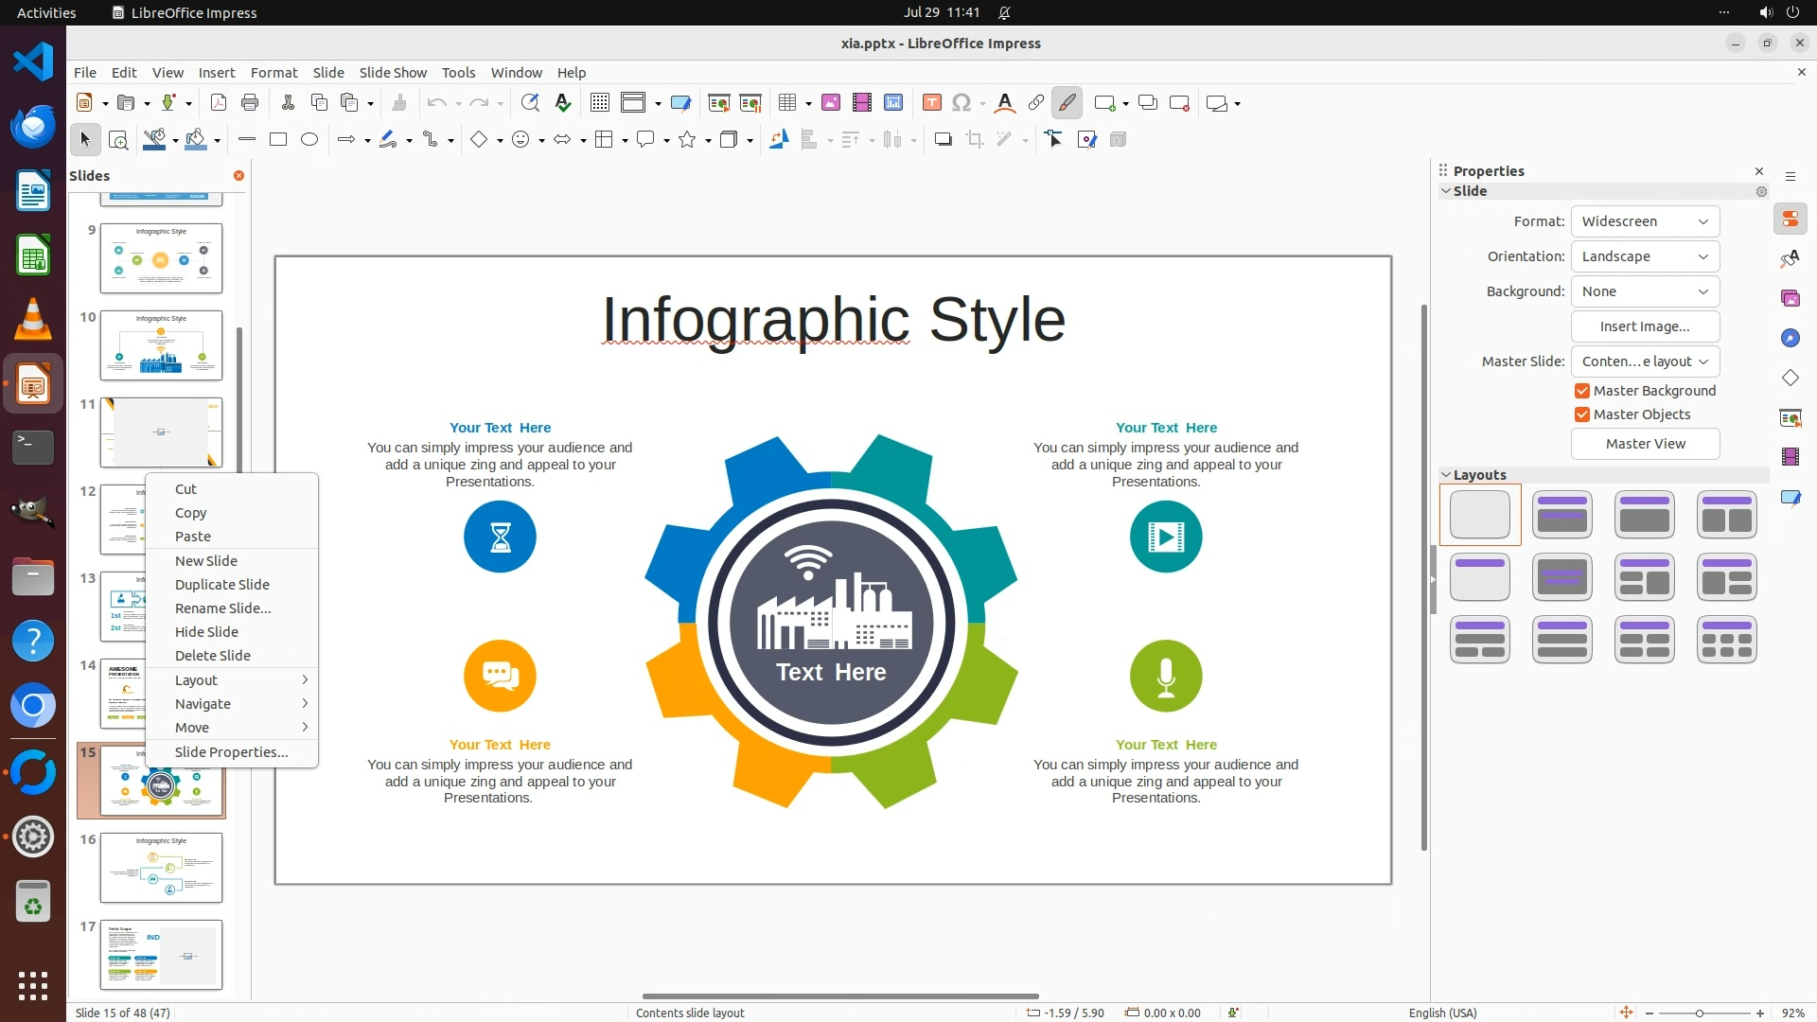
Task: Open the Orientation dropdown showing Landscape
Action: click(1645, 256)
